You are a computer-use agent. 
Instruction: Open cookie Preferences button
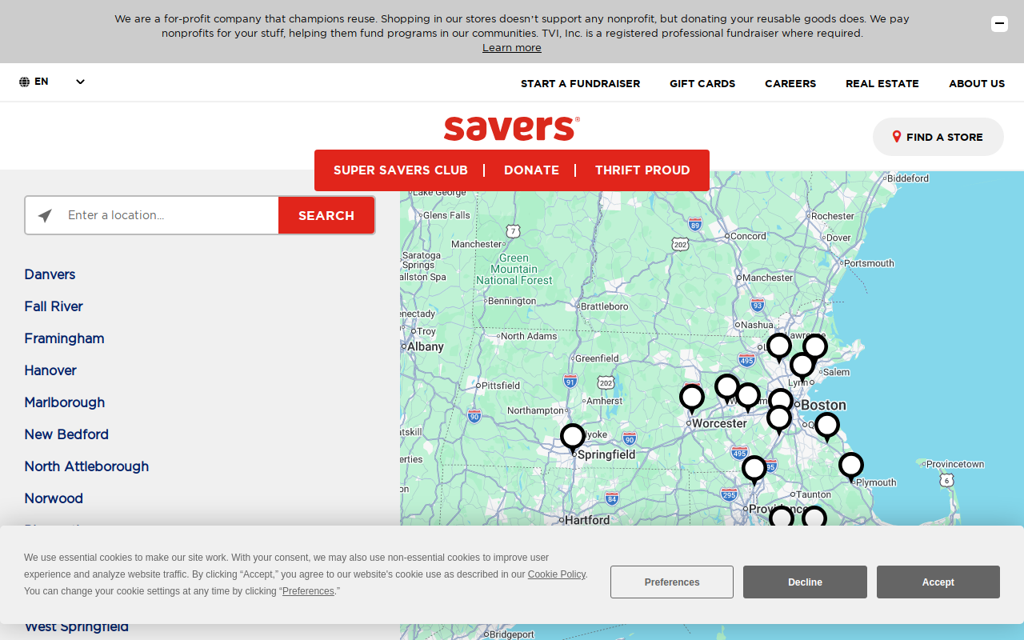coord(672,582)
